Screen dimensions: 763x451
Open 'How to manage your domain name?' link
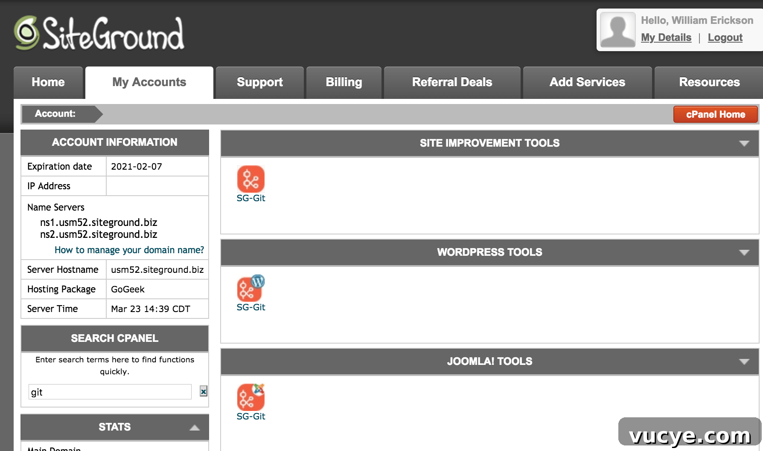pyautogui.click(x=129, y=250)
